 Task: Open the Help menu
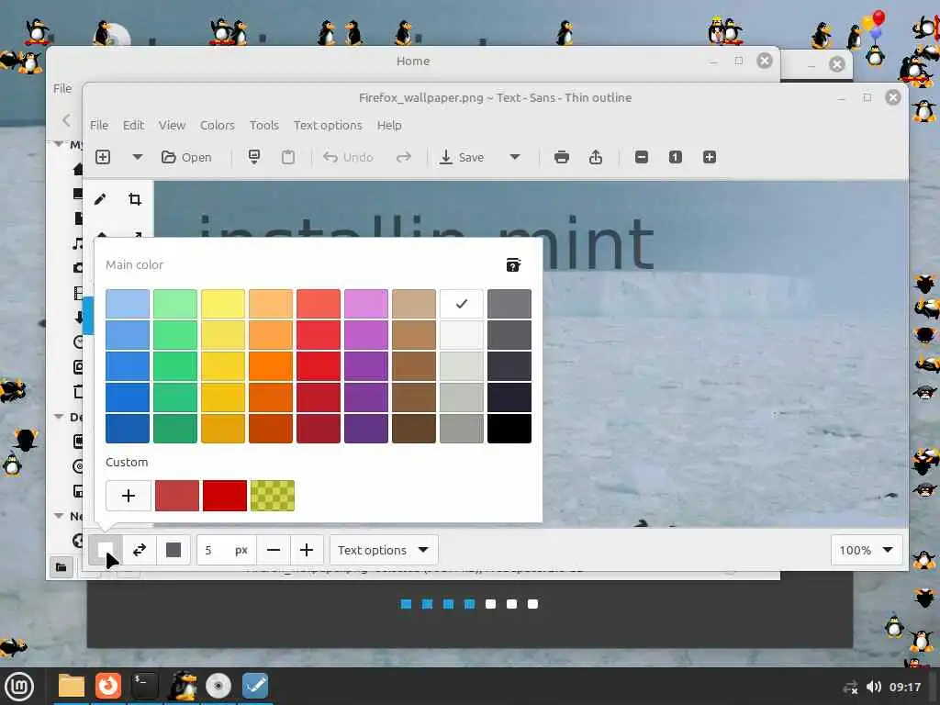click(x=389, y=125)
